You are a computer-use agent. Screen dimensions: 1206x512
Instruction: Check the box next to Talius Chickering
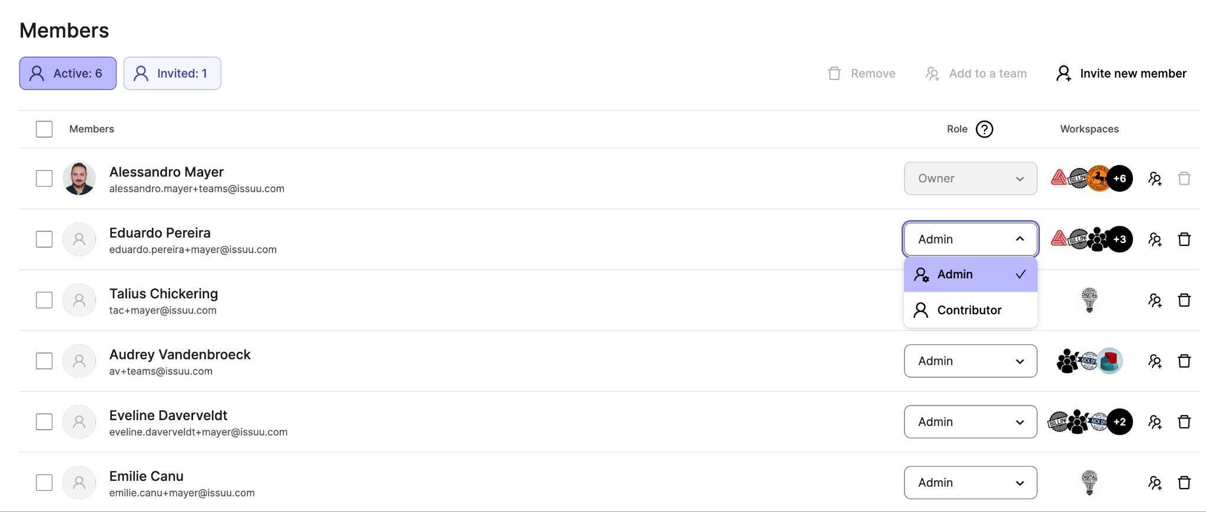tap(44, 300)
